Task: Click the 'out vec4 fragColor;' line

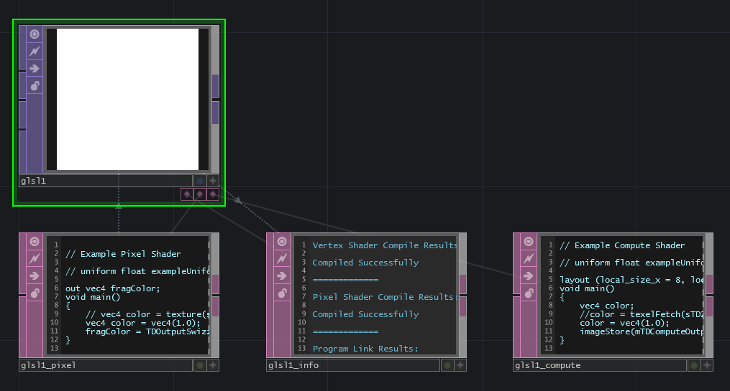Action: point(113,288)
